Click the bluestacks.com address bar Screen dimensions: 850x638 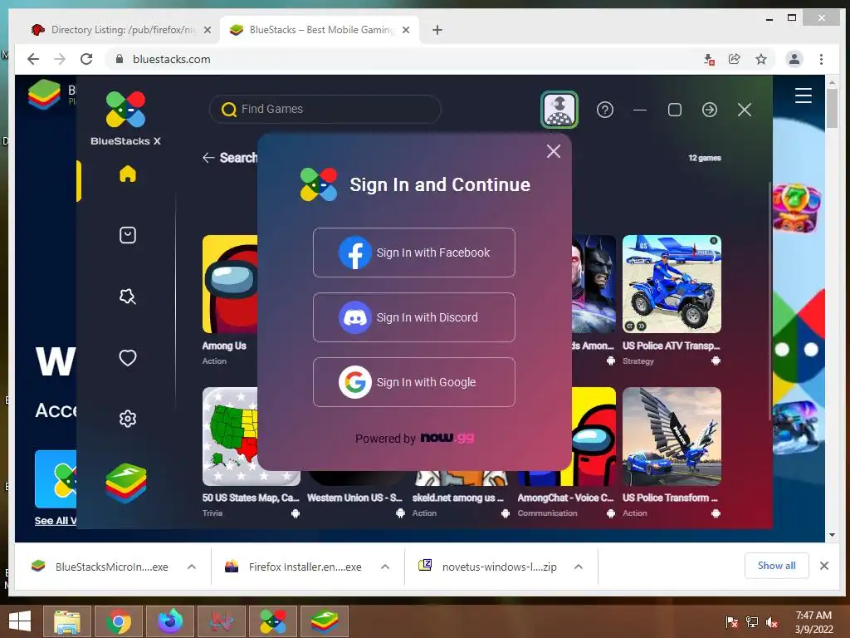[x=401, y=59]
